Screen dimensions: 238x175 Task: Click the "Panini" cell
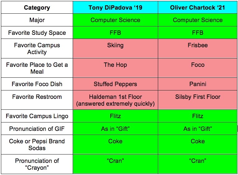click(198, 84)
